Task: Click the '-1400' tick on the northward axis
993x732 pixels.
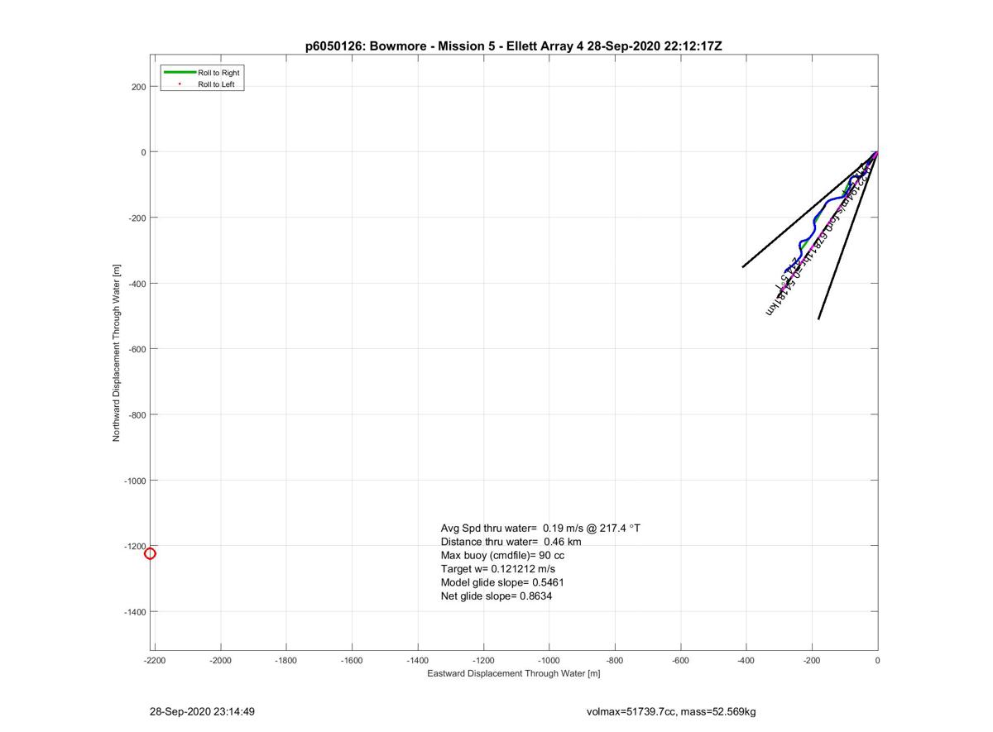Action: coord(134,612)
